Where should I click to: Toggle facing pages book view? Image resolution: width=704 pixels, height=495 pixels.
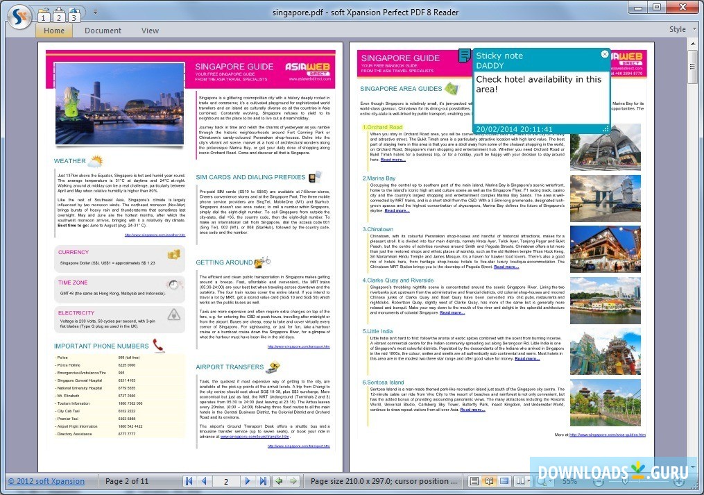[x=488, y=480]
